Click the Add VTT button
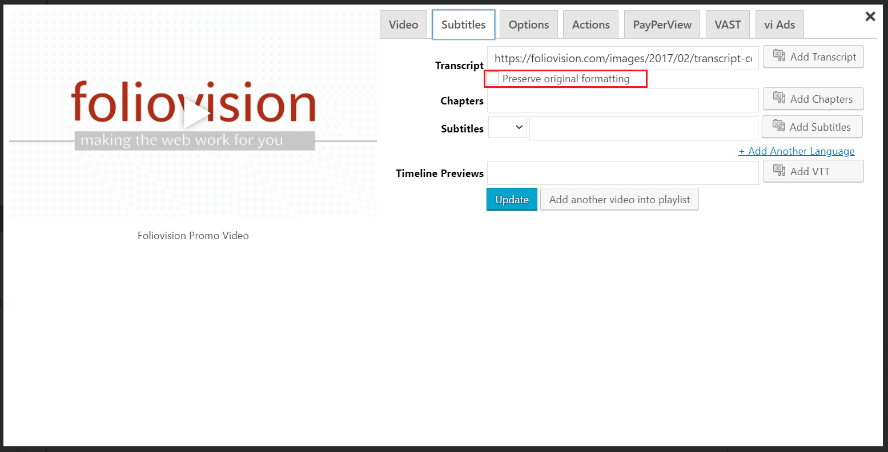Viewport: 888px width, 452px height. pyautogui.click(x=813, y=171)
